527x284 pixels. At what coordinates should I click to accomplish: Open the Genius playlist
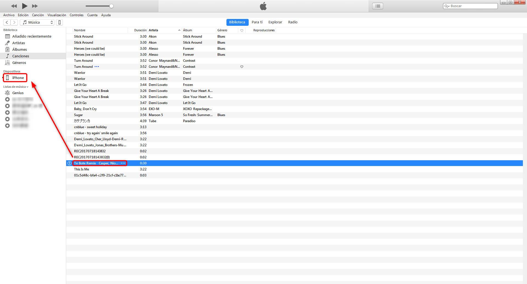[x=18, y=93]
